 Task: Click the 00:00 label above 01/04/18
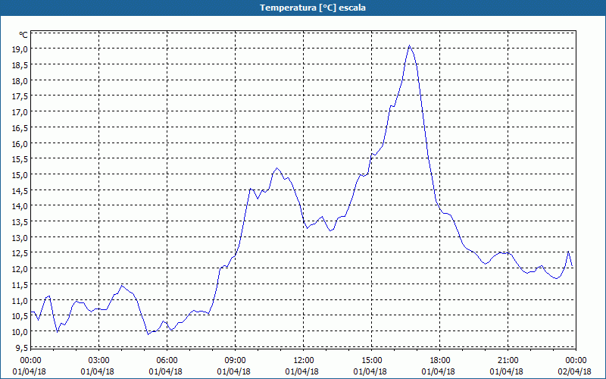pyautogui.click(x=31, y=361)
